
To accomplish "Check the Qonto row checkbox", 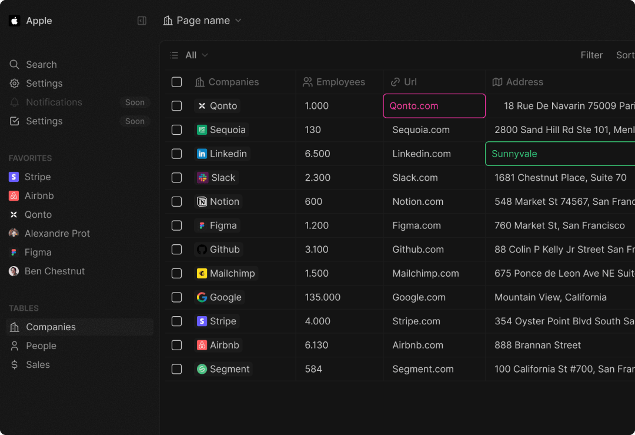I will [x=176, y=106].
